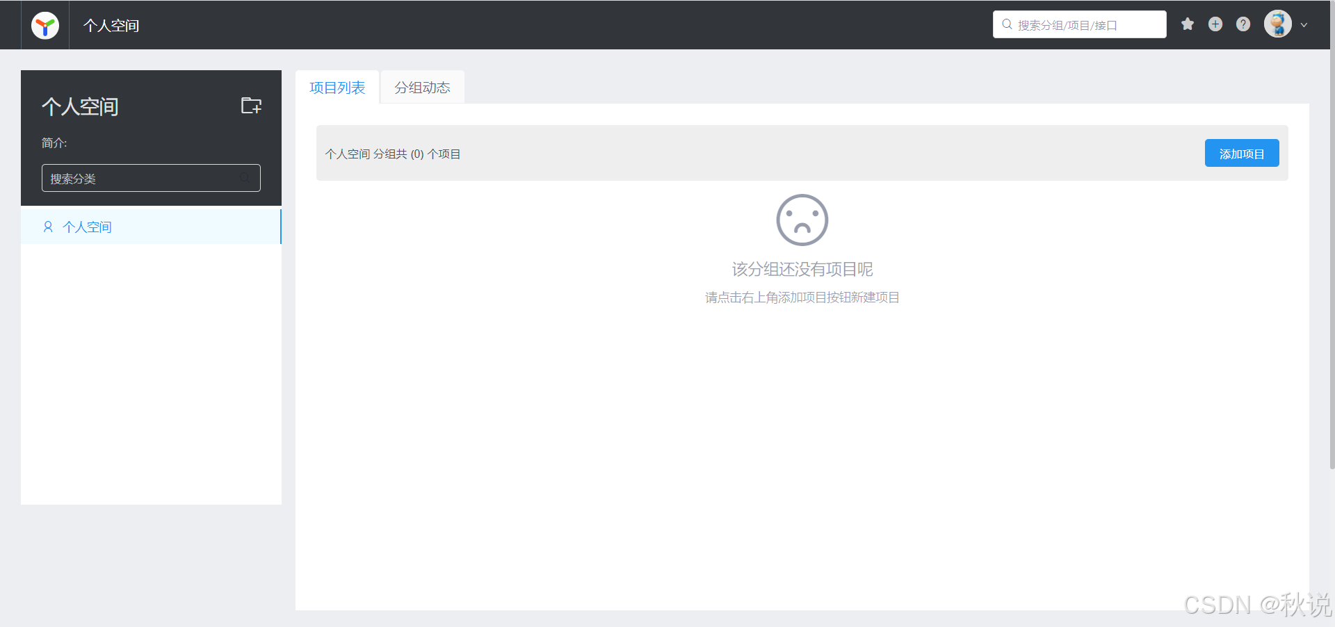Click the 个人空间 header title in top bar

111,26
